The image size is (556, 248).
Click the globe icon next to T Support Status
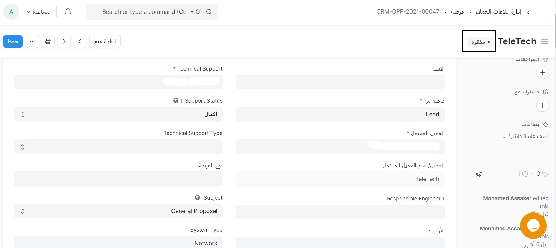click(x=176, y=100)
